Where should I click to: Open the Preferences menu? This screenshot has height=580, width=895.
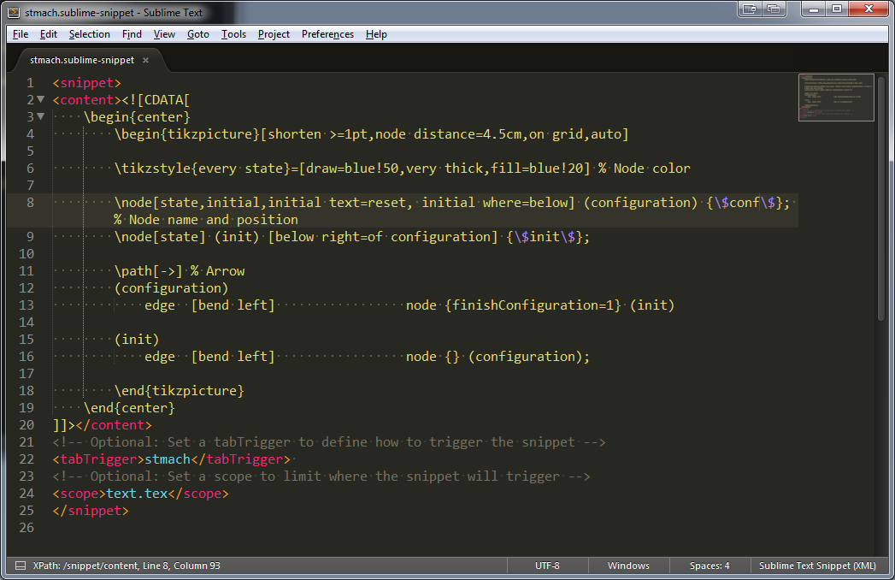click(327, 34)
